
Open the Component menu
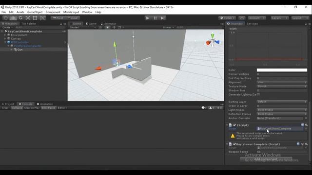point(53,12)
